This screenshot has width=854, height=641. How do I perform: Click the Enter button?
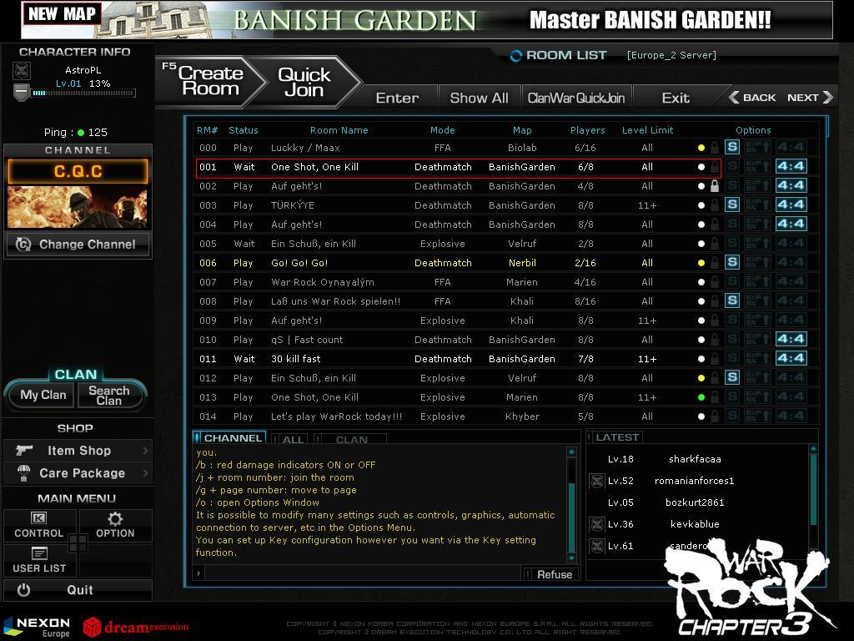click(397, 98)
